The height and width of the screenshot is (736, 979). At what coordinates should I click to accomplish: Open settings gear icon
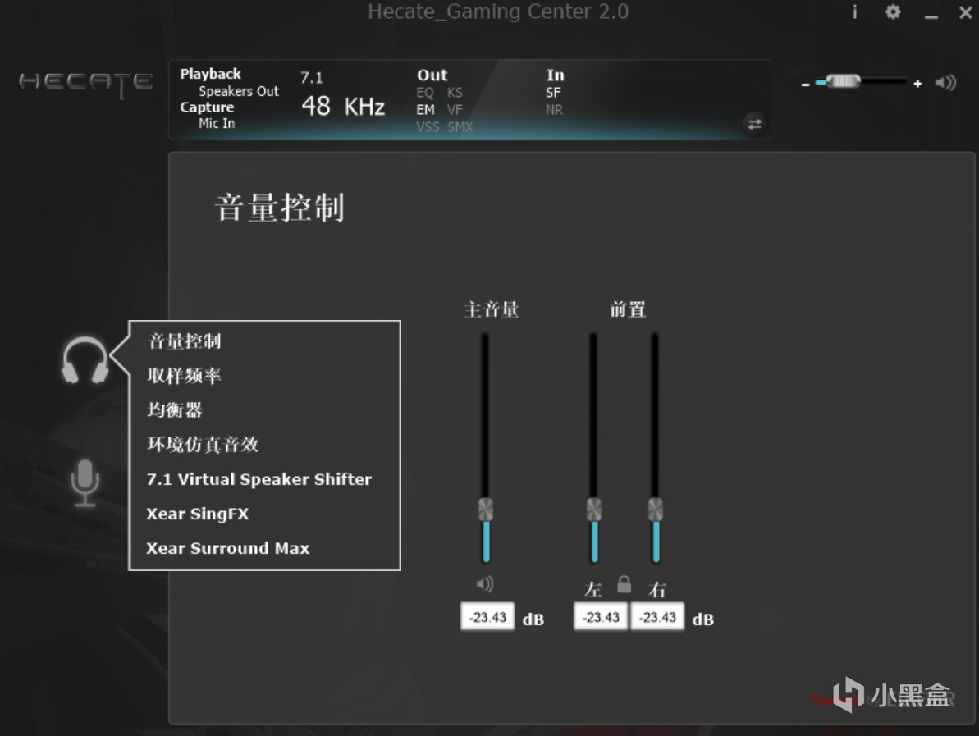[893, 11]
